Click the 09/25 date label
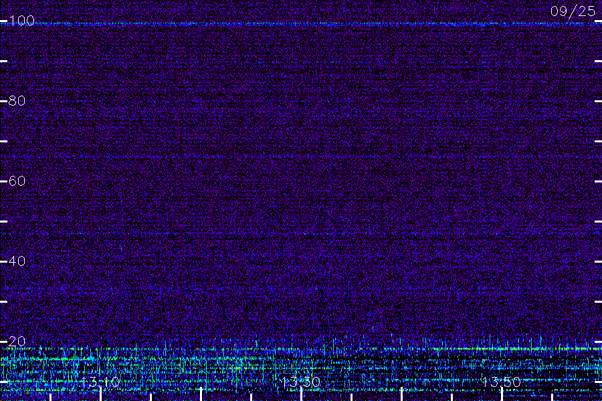Viewport: 602px width, 401px height. click(x=573, y=11)
